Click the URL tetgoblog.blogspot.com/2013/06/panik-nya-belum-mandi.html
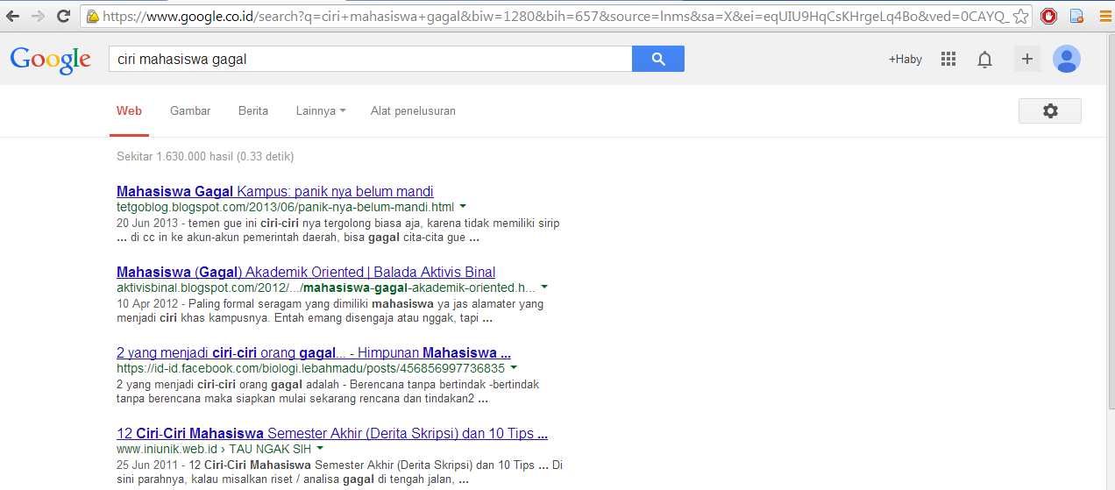 tap(285, 208)
